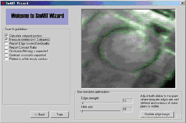
Task: Click the Welcome to SmART Wizard banner
Action: (x=37, y=16)
